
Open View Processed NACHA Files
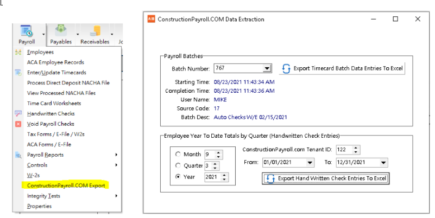pyautogui.click(x=61, y=93)
